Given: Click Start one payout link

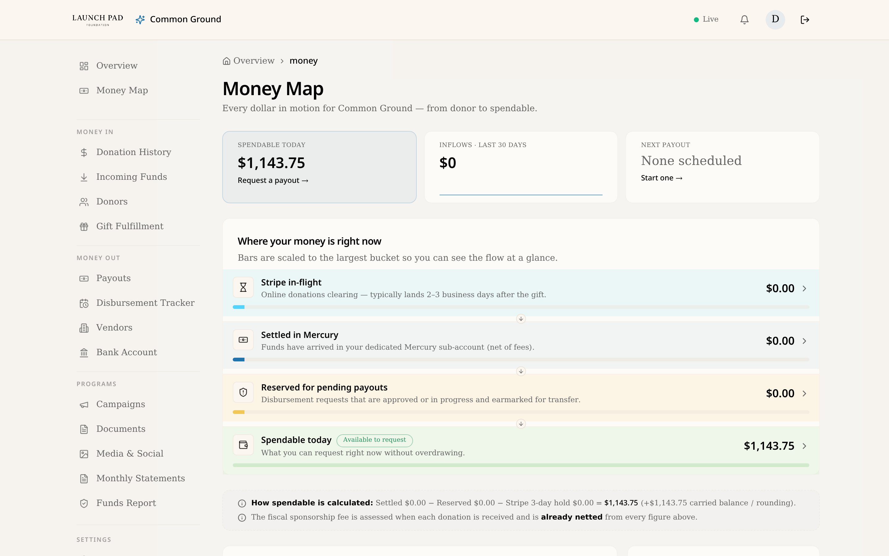Looking at the screenshot, I should coord(661,178).
